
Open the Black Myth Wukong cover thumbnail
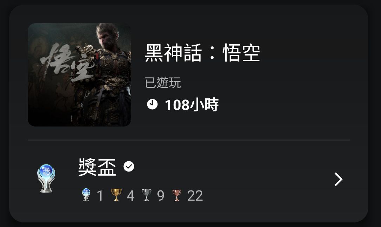[79, 75]
